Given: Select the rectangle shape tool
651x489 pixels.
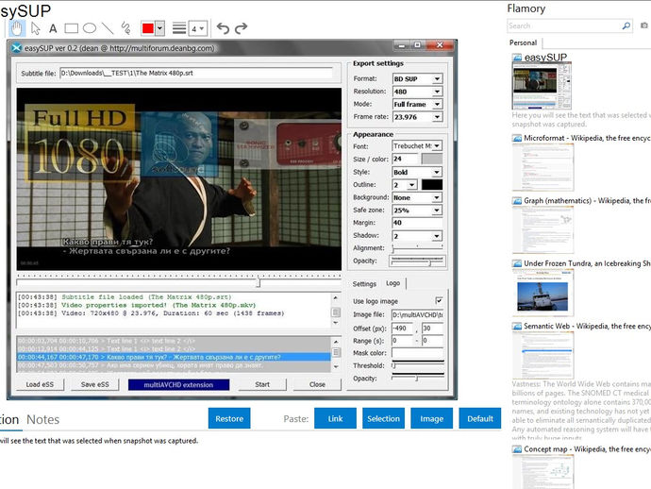Looking at the screenshot, I should pos(72,28).
